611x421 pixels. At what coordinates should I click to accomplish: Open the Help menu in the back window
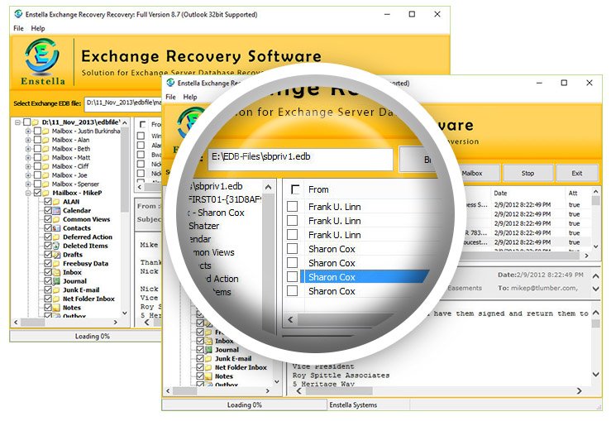pyautogui.click(x=38, y=28)
